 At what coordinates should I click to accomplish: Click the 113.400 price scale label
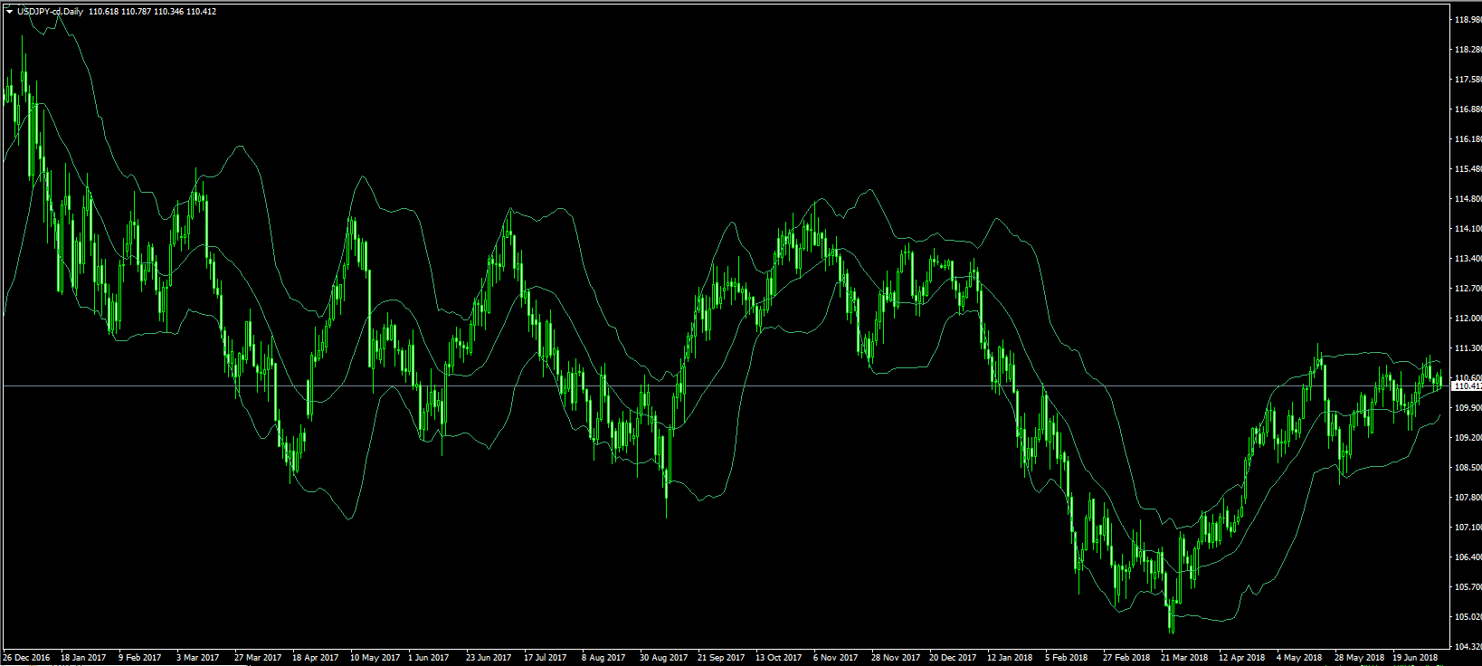tap(1467, 259)
